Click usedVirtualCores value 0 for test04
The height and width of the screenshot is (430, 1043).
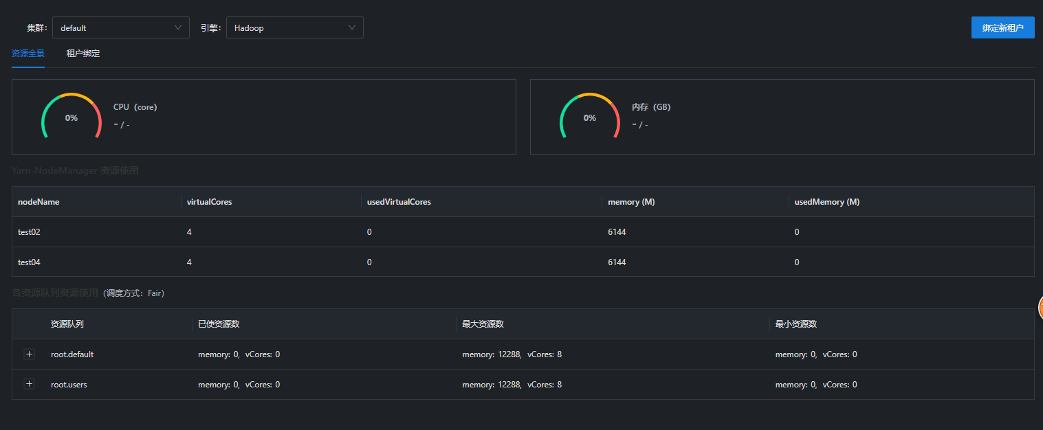click(369, 262)
